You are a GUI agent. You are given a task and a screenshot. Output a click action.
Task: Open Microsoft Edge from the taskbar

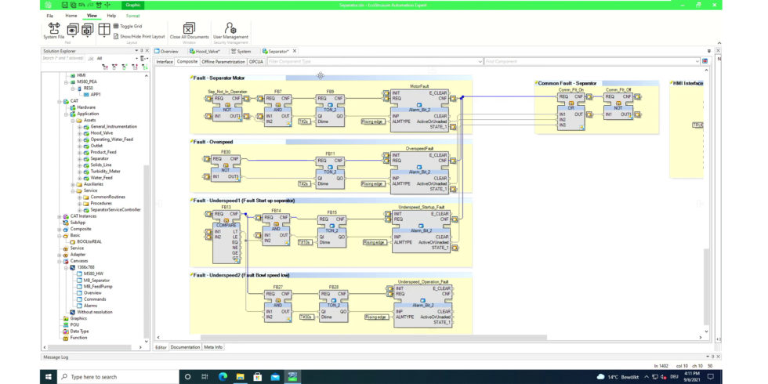point(223,376)
